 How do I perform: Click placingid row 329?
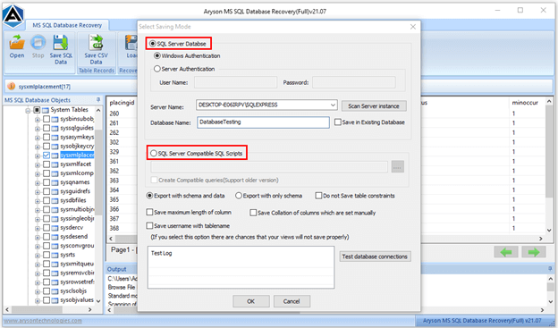[x=114, y=152]
